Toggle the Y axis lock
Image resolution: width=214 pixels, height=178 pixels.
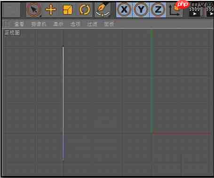pos(141,10)
